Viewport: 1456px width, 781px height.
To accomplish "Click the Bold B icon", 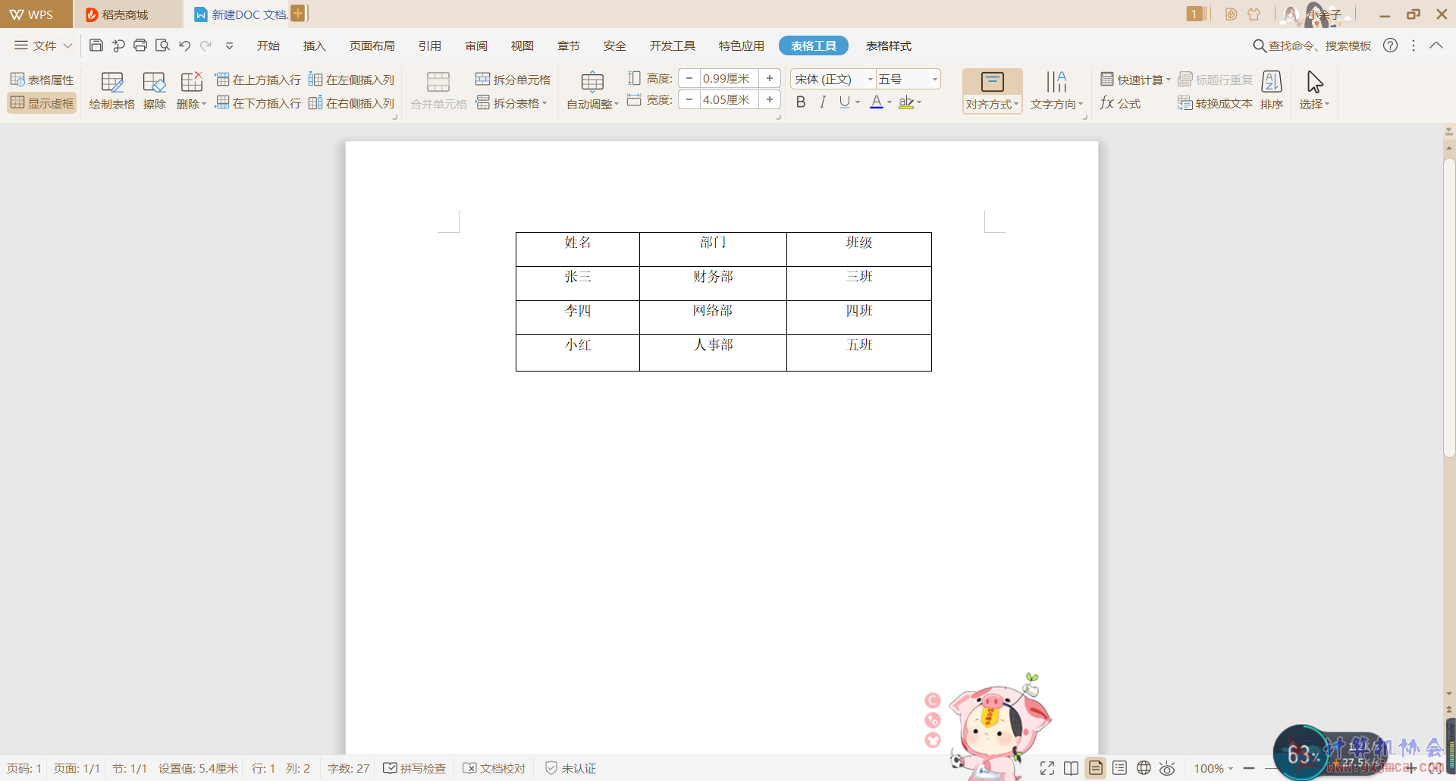I will pos(801,102).
